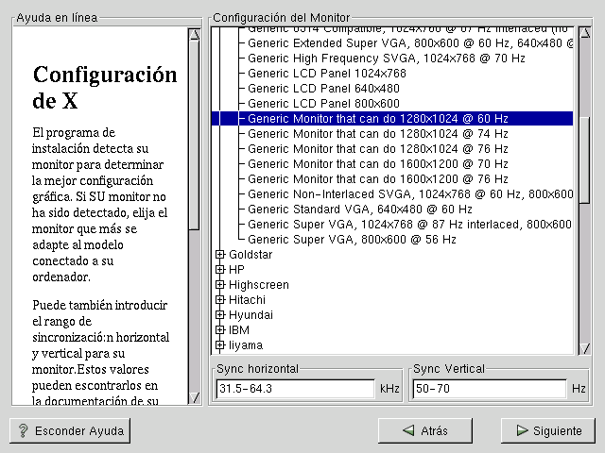Screen dimensions: 605x453
Task: Click the Sync horizontal input field
Action: 295,389
